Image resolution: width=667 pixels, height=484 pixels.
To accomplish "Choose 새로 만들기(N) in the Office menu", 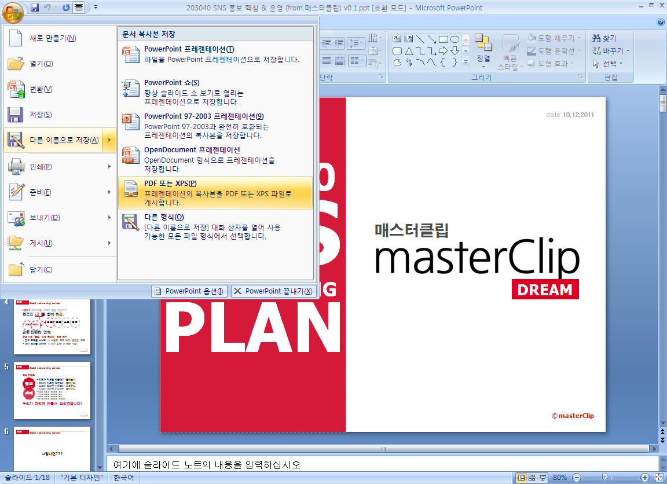I will coord(60,38).
